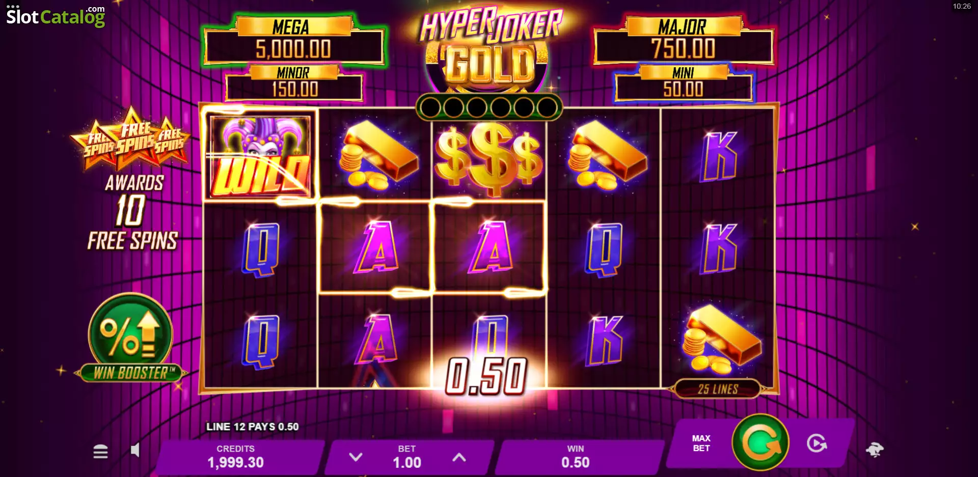Mute the game sound speaker icon
The width and height of the screenshot is (978, 477).
[x=135, y=450]
